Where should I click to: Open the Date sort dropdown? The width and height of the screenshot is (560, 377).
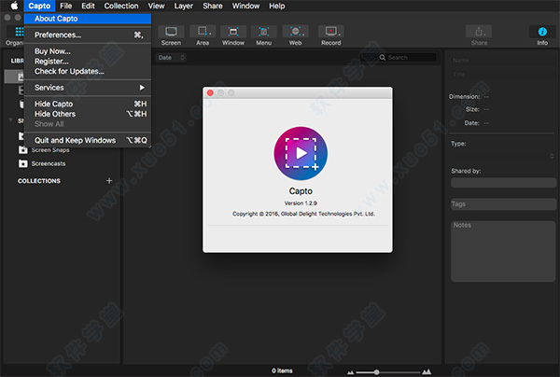pyautogui.click(x=172, y=58)
